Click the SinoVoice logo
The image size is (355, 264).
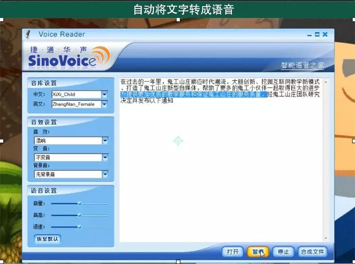(69, 57)
